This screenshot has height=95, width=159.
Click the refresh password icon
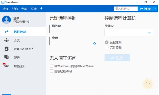(94, 44)
